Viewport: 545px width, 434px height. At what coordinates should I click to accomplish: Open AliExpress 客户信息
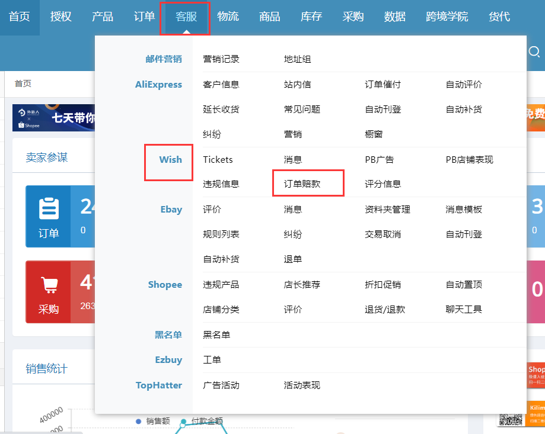click(221, 85)
